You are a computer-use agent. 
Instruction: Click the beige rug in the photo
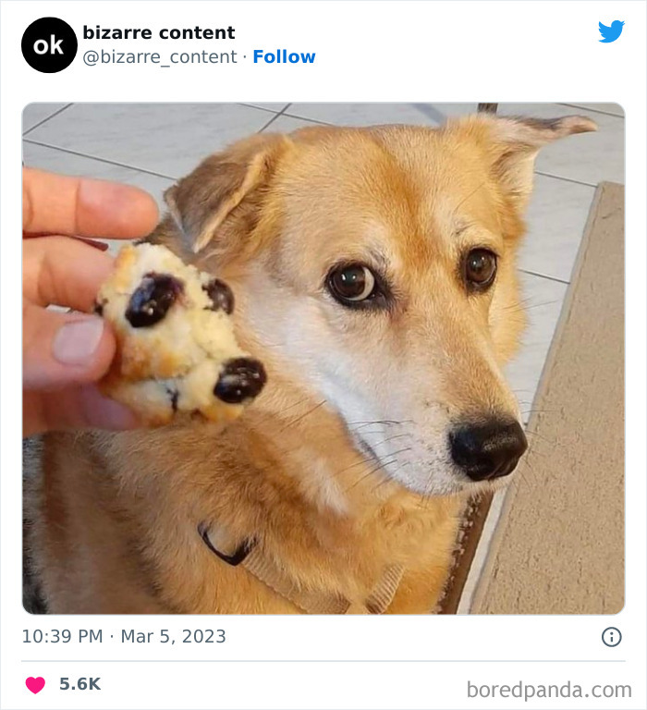pyautogui.click(x=564, y=462)
